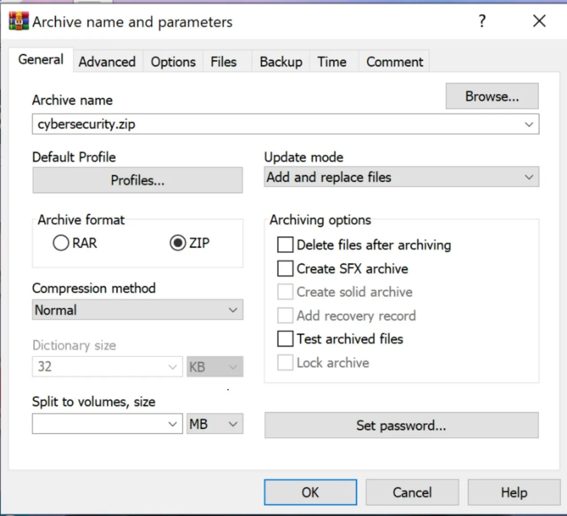Switch to the General tab

click(x=41, y=60)
